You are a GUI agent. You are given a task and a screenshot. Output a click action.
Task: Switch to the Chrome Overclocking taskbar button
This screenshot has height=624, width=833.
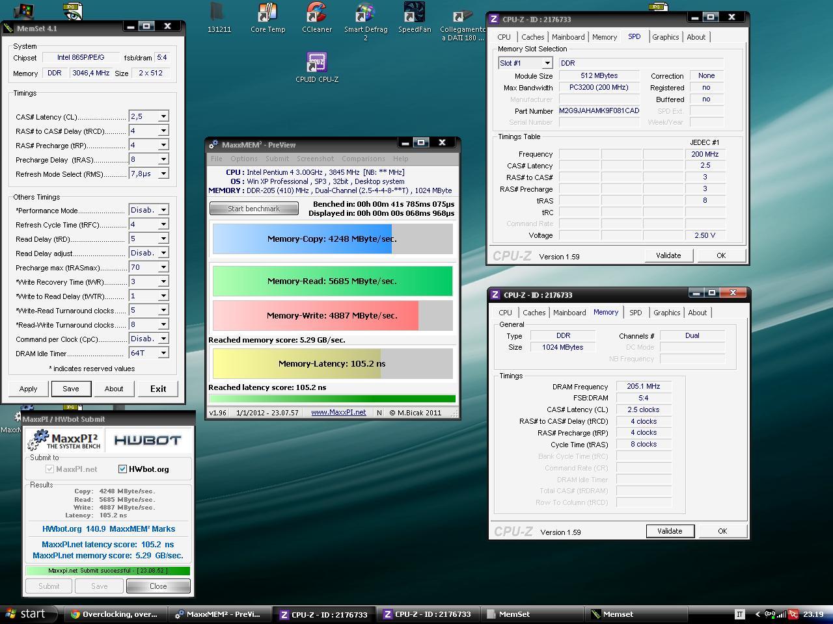point(115,614)
